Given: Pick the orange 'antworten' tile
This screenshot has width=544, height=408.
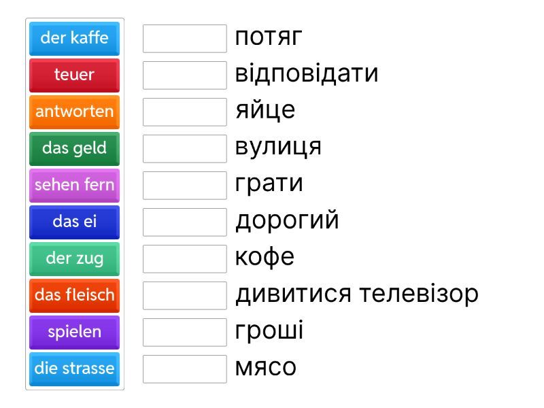Looking at the screenshot, I should click(74, 112).
